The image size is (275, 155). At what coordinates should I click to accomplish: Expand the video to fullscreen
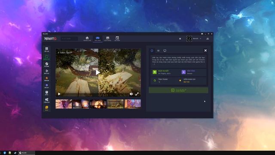coord(137,94)
